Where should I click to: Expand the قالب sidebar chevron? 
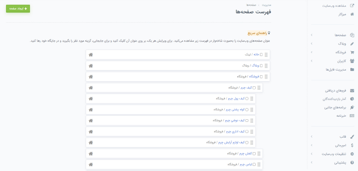click(x=312, y=137)
